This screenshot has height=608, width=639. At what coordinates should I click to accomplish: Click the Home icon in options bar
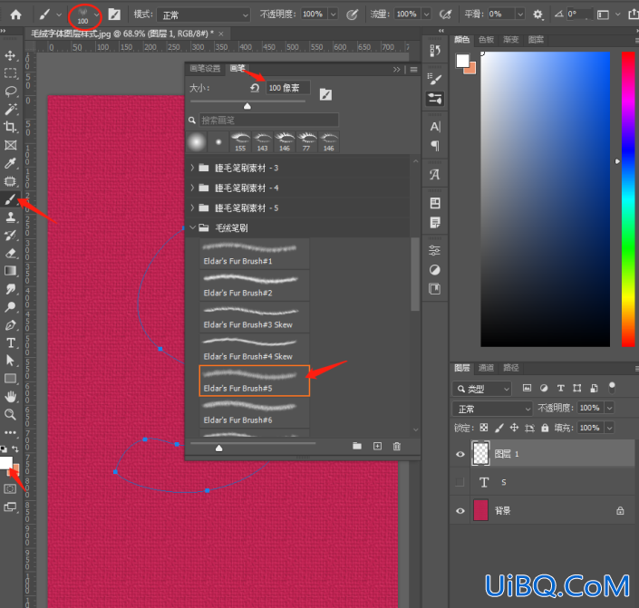(16, 15)
